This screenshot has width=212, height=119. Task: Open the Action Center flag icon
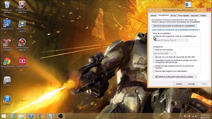click(x=185, y=116)
